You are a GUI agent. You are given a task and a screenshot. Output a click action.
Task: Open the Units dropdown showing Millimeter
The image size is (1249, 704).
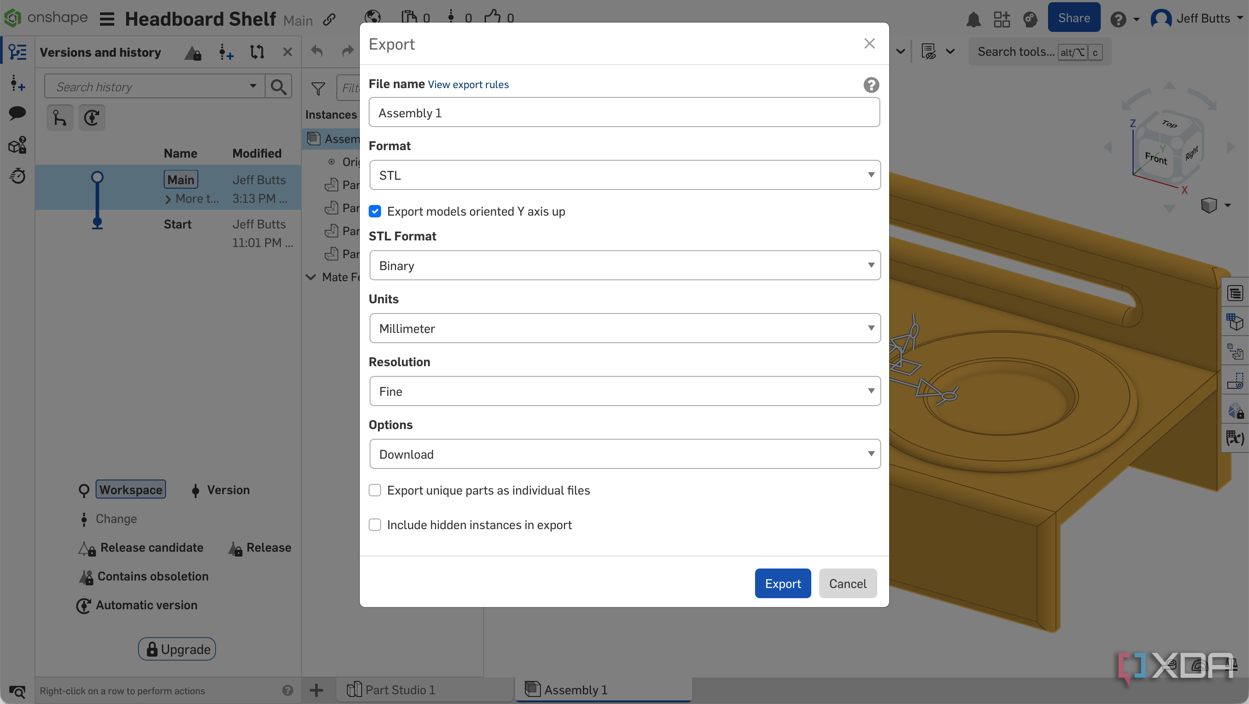tap(624, 328)
